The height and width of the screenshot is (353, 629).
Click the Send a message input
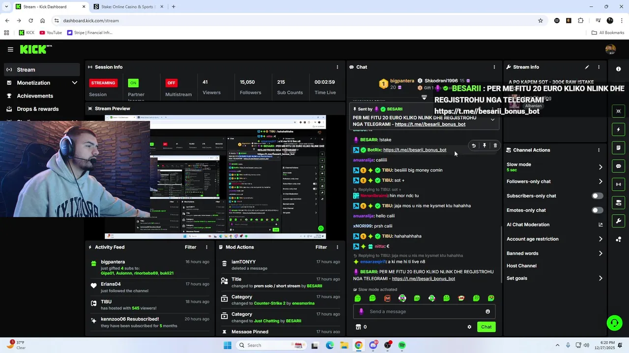[x=424, y=311]
